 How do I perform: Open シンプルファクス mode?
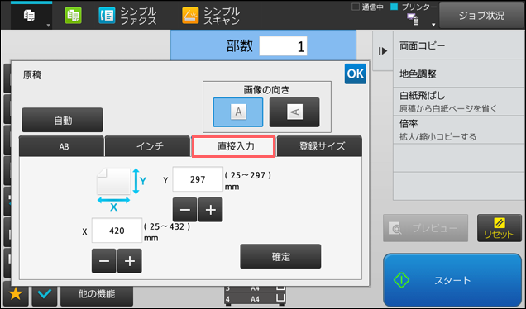tap(128, 16)
